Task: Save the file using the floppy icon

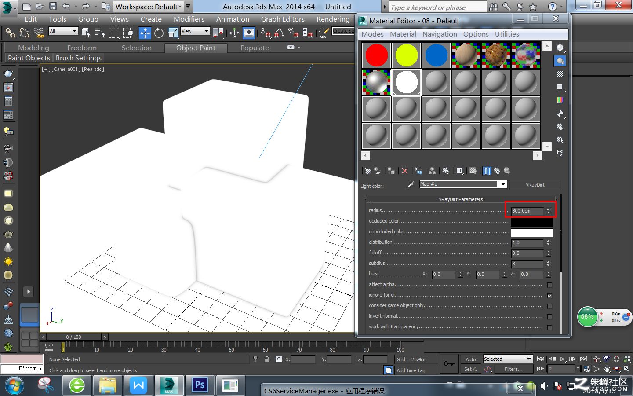Action: tap(53, 7)
